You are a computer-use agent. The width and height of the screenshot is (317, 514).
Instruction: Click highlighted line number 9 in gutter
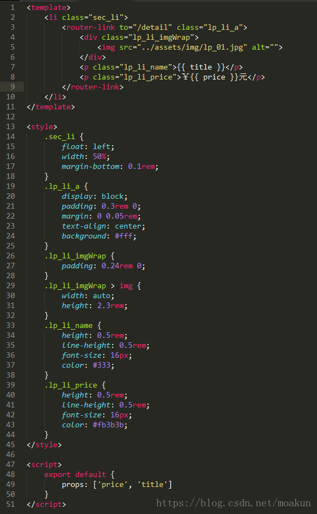tap(13, 87)
